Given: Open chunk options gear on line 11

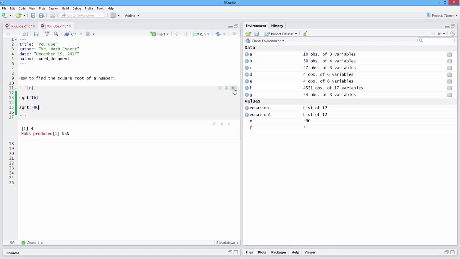Looking at the screenshot, I should pos(220,88).
